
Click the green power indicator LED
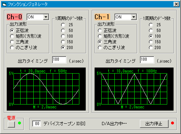pyautogui.click(x=19, y=123)
